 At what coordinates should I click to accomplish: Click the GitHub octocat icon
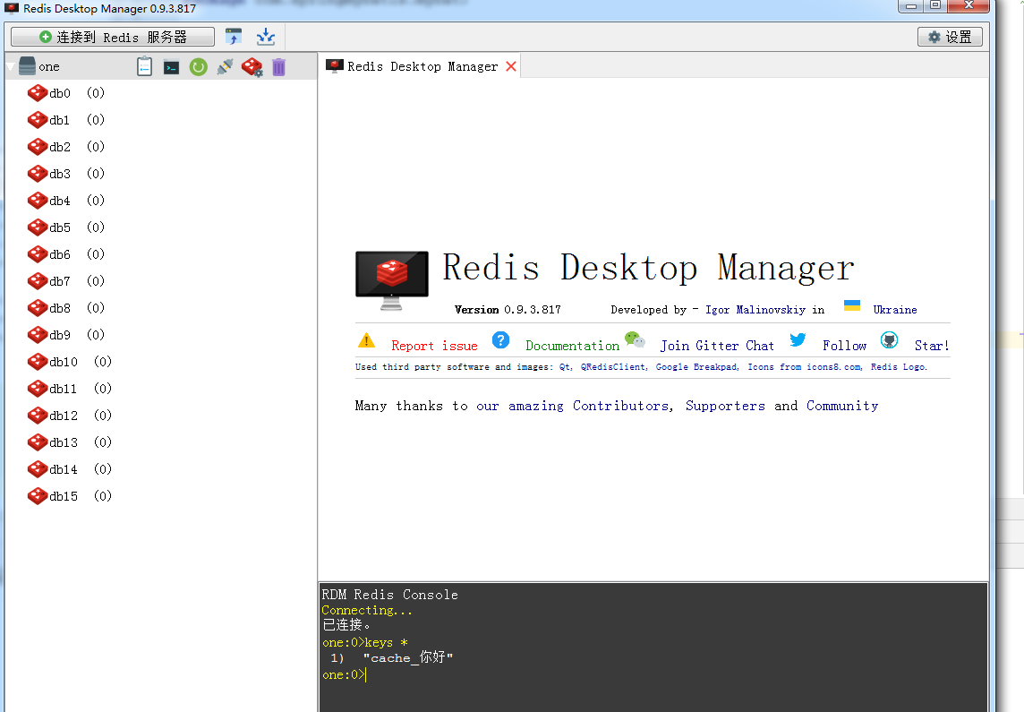pyautogui.click(x=890, y=340)
